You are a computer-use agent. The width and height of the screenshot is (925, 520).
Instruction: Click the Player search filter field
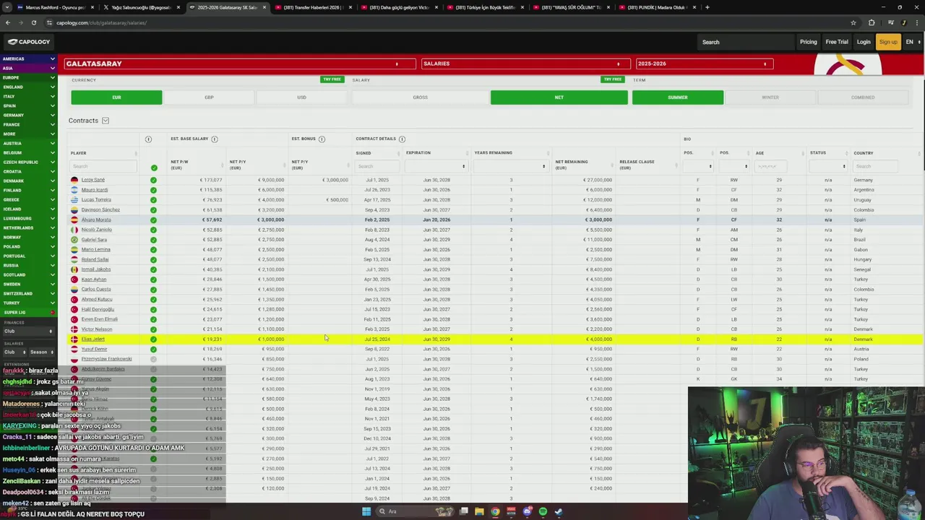[x=103, y=166]
